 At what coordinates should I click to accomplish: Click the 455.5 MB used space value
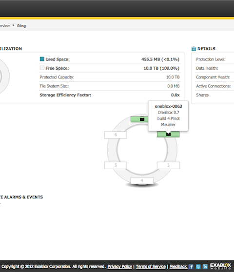coord(160,59)
